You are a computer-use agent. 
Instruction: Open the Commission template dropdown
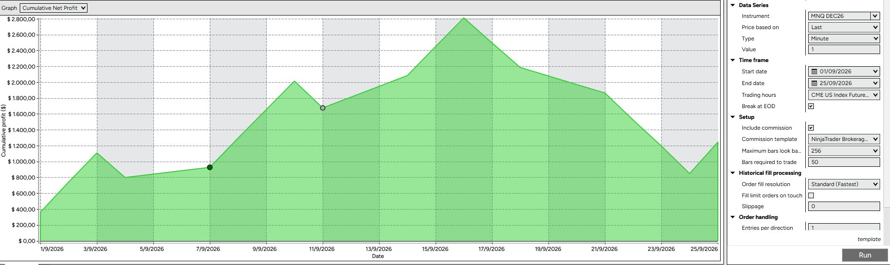coord(844,139)
